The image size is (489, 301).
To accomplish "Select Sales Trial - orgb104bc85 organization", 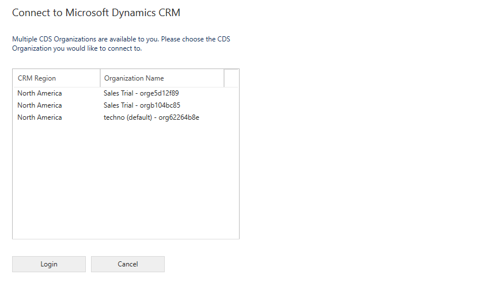I will [142, 105].
